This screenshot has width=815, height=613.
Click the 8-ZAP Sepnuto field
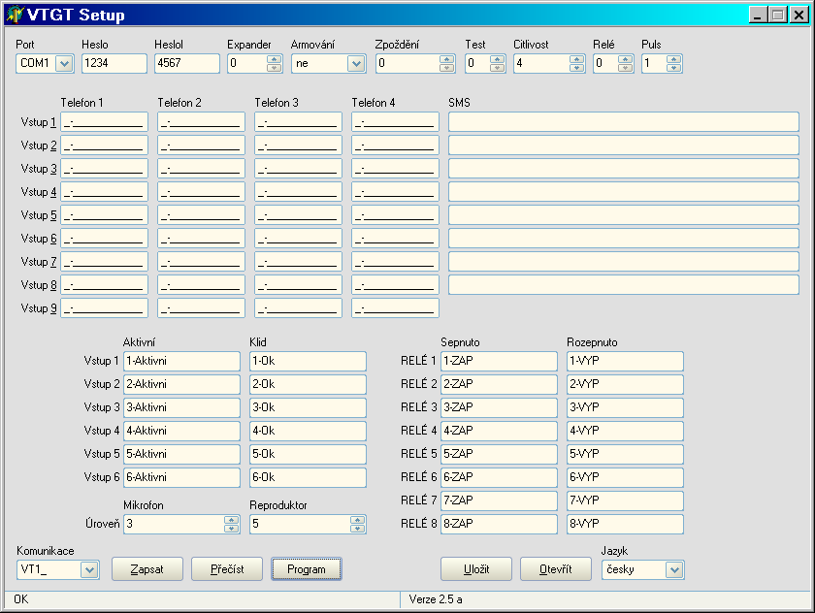pyautogui.click(x=499, y=524)
